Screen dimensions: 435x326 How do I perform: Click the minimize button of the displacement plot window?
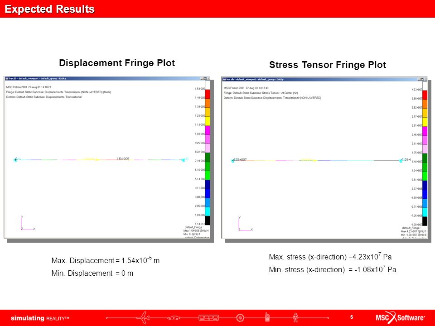point(201,78)
